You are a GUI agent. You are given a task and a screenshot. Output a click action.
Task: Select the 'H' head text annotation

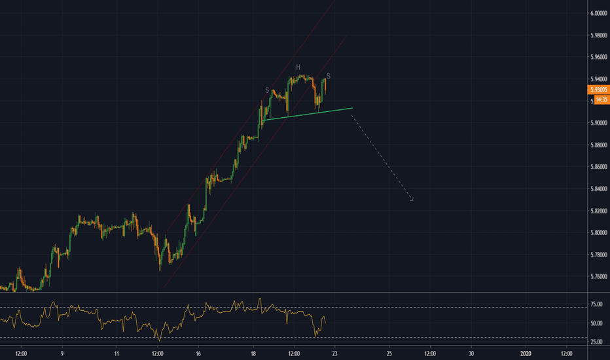(x=297, y=67)
